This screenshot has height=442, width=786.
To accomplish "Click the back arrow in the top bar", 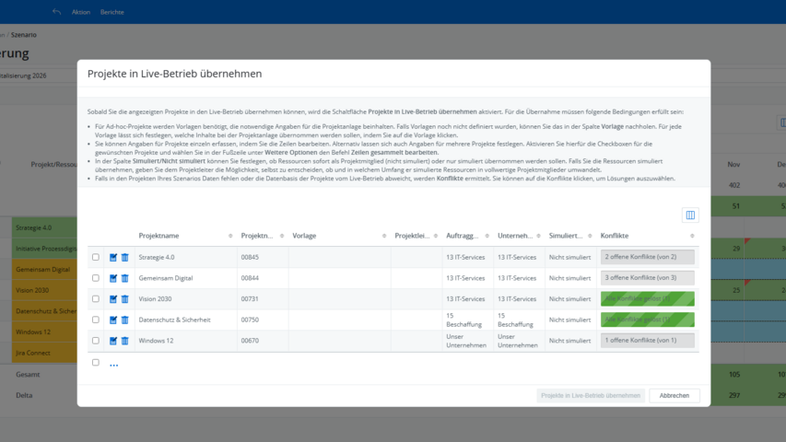I will 57,12.
